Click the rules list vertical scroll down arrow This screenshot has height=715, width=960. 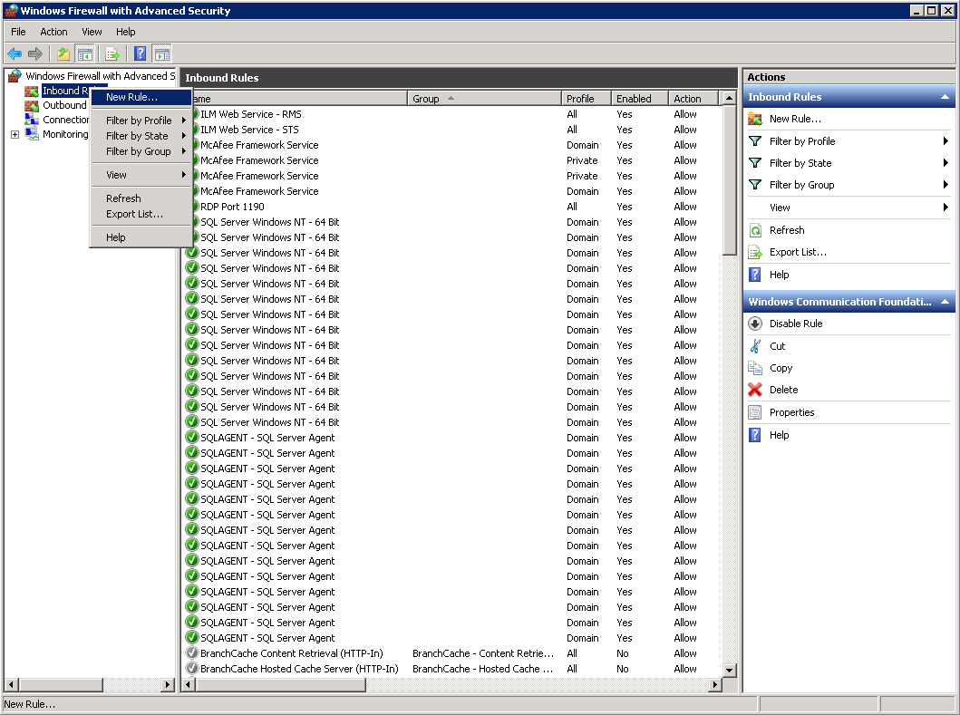click(x=729, y=671)
